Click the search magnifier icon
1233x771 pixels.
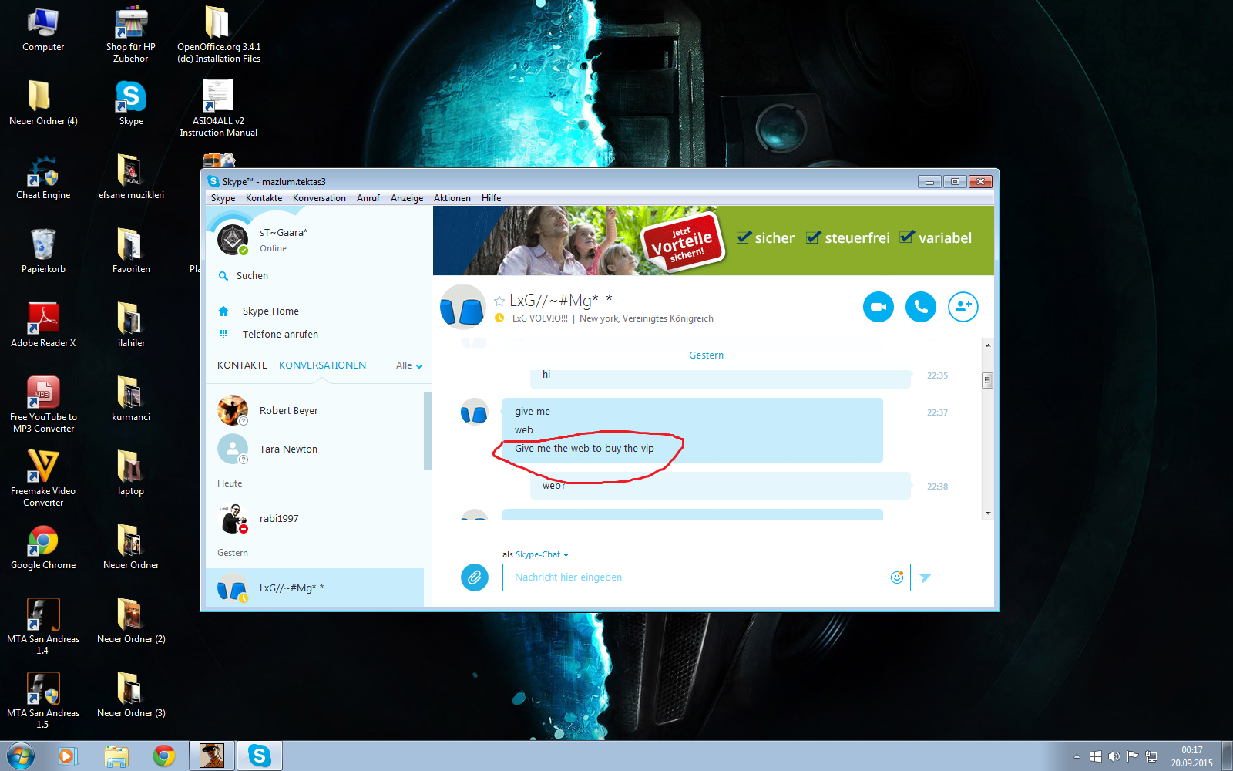tap(223, 276)
